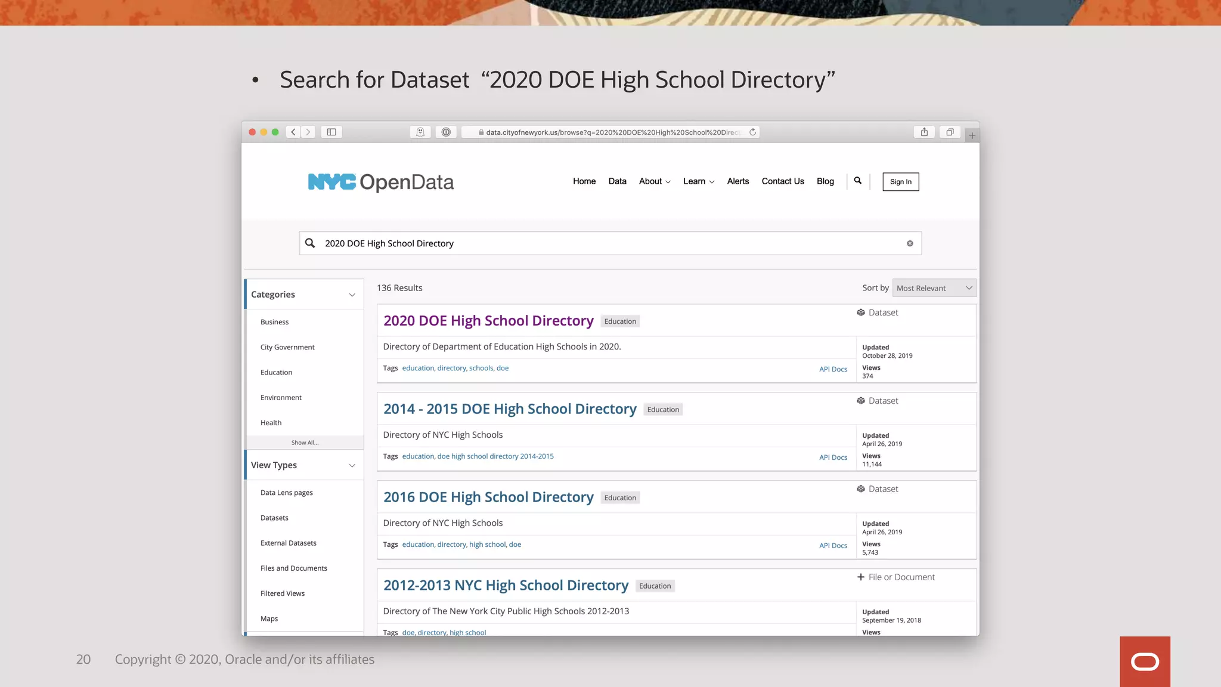Open the Blog nav item
The height and width of the screenshot is (687, 1221).
click(825, 181)
